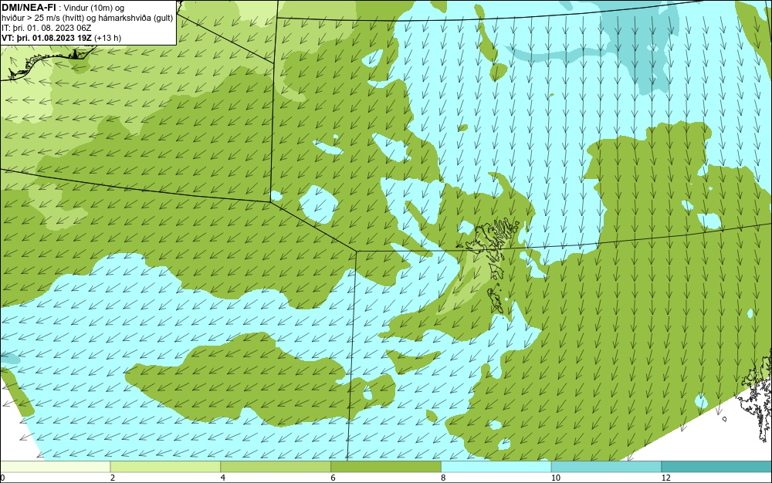Click the legend label "8"
Image resolution: width=772 pixels, height=483 pixels.
click(x=444, y=478)
